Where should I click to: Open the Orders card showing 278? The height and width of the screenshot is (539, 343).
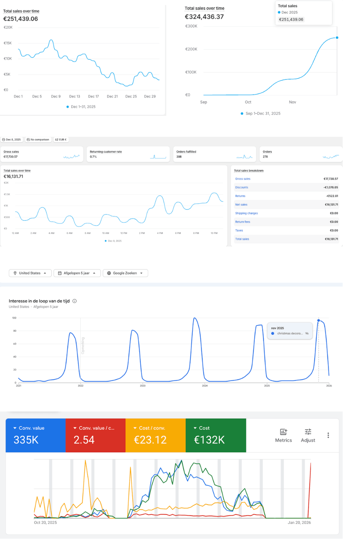pyautogui.click(x=301, y=154)
